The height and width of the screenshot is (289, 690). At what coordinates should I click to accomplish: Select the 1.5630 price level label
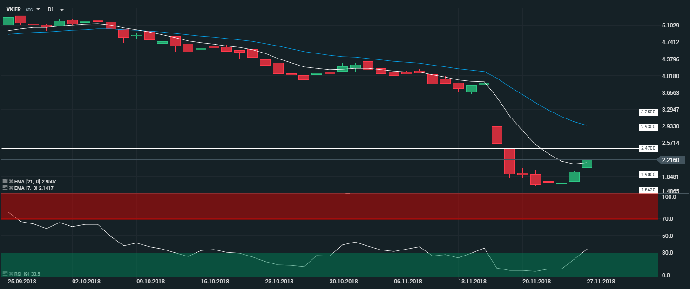tap(648, 190)
